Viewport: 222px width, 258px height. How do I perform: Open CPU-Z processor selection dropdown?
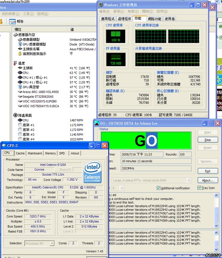52,243
